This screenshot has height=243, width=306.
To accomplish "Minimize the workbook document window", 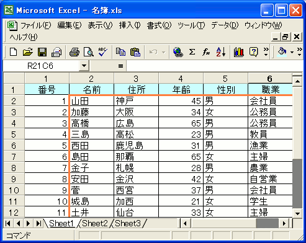I will (x=276, y=37).
